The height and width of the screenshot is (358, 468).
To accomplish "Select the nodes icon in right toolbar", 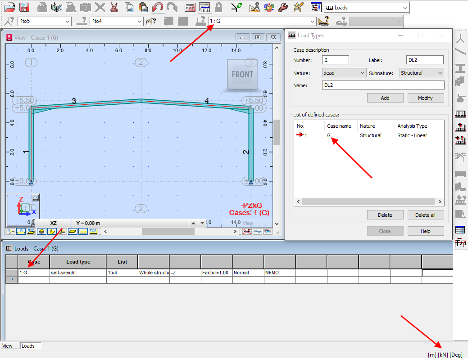I will (460, 38).
